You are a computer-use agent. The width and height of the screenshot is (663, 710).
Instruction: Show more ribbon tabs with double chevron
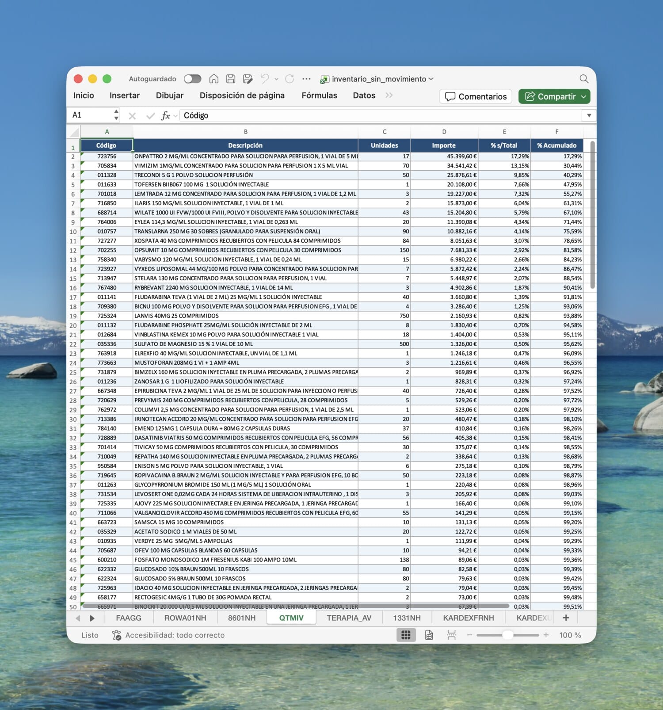click(389, 95)
